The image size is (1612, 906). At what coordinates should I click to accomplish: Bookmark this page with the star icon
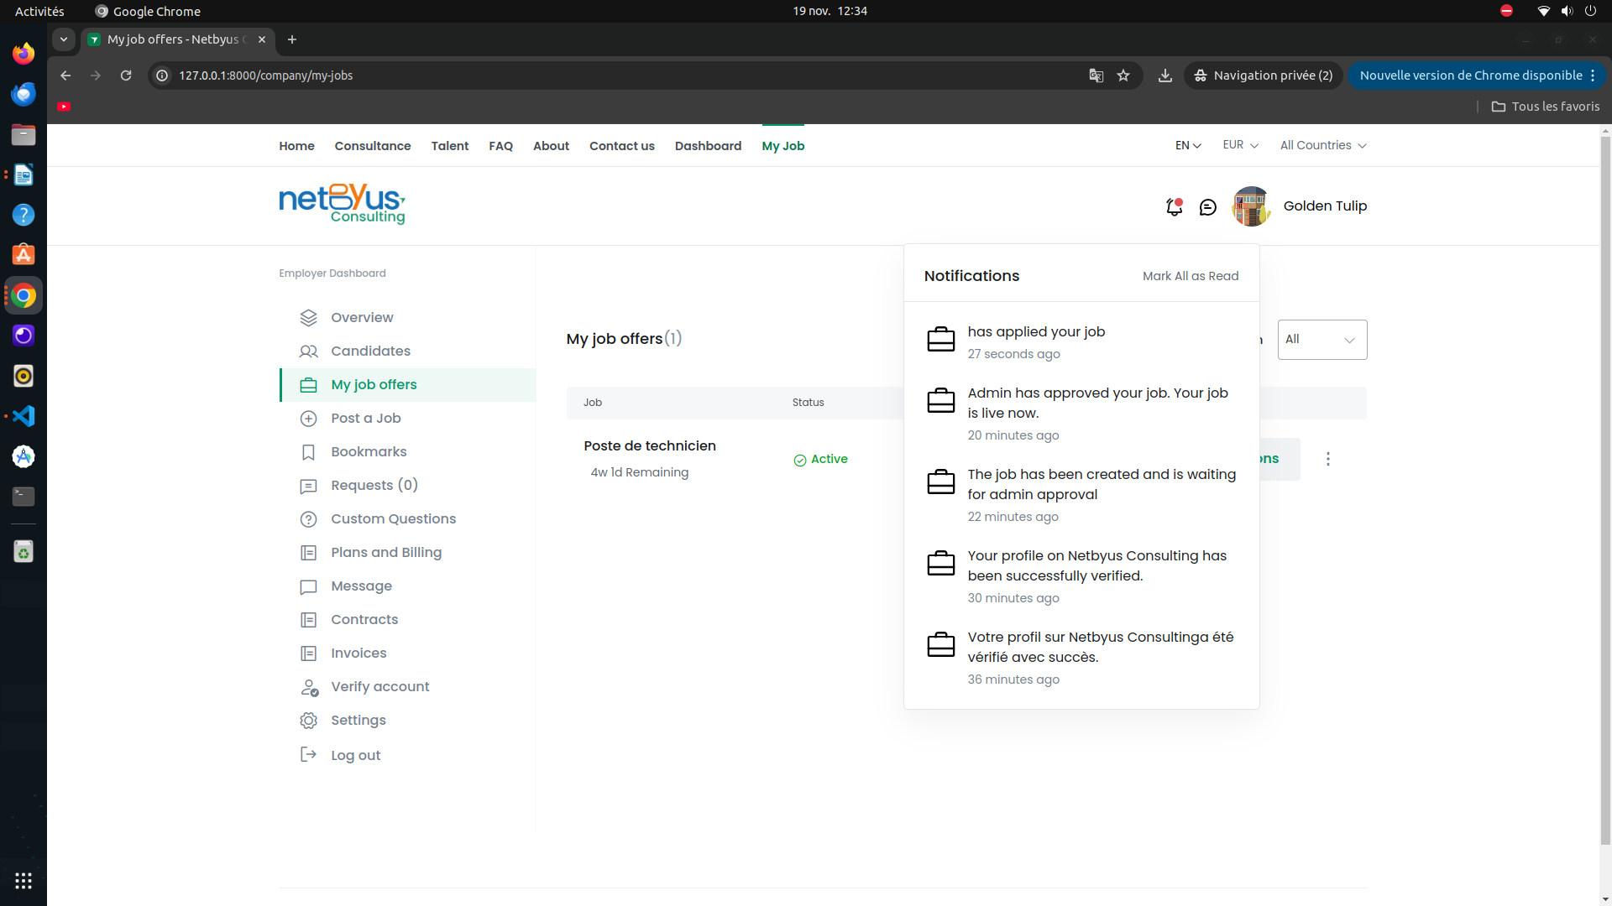coord(1123,75)
